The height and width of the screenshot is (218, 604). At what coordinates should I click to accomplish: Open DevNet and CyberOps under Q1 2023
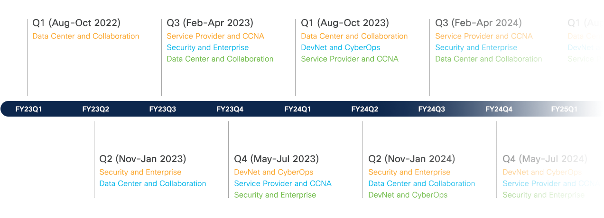coord(341,47)
